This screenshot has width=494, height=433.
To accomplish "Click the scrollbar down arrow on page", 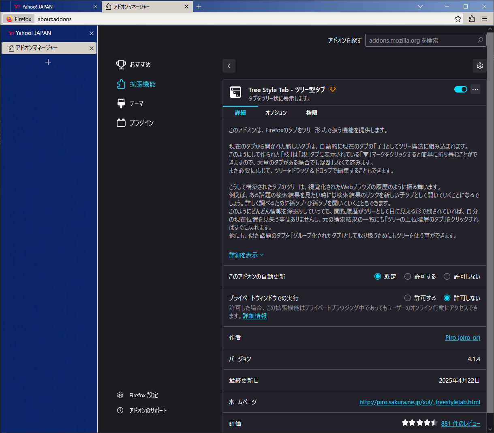I will pos(490,429).
